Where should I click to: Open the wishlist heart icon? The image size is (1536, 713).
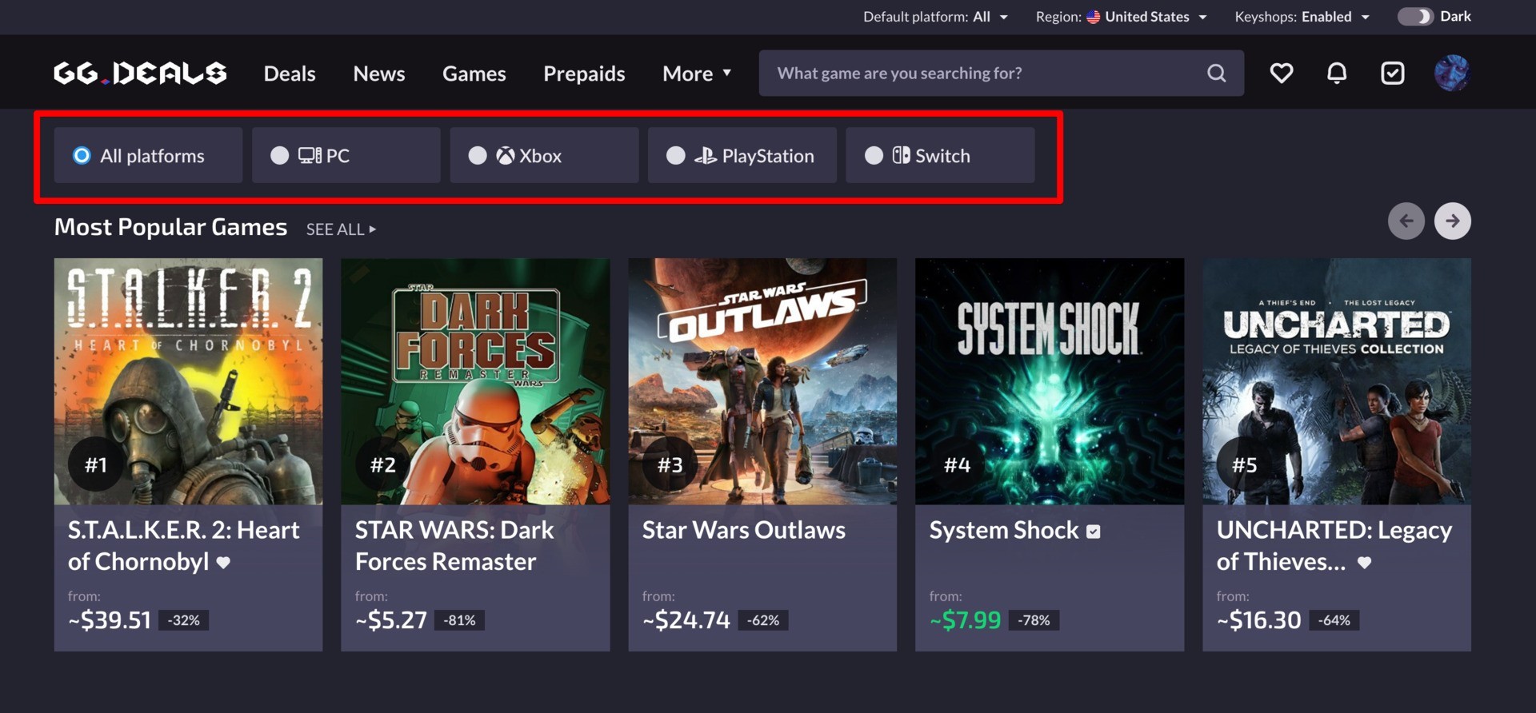pyautogui.click(x=1282, y=74)
